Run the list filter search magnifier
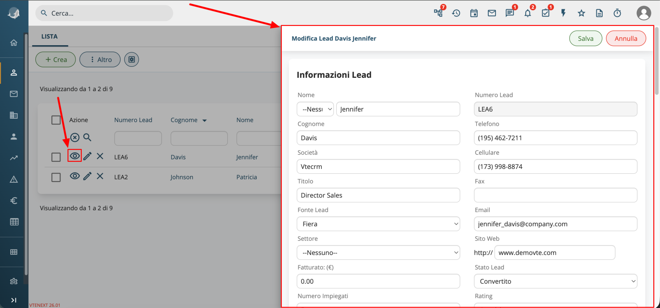 click(x=87, y=137)
